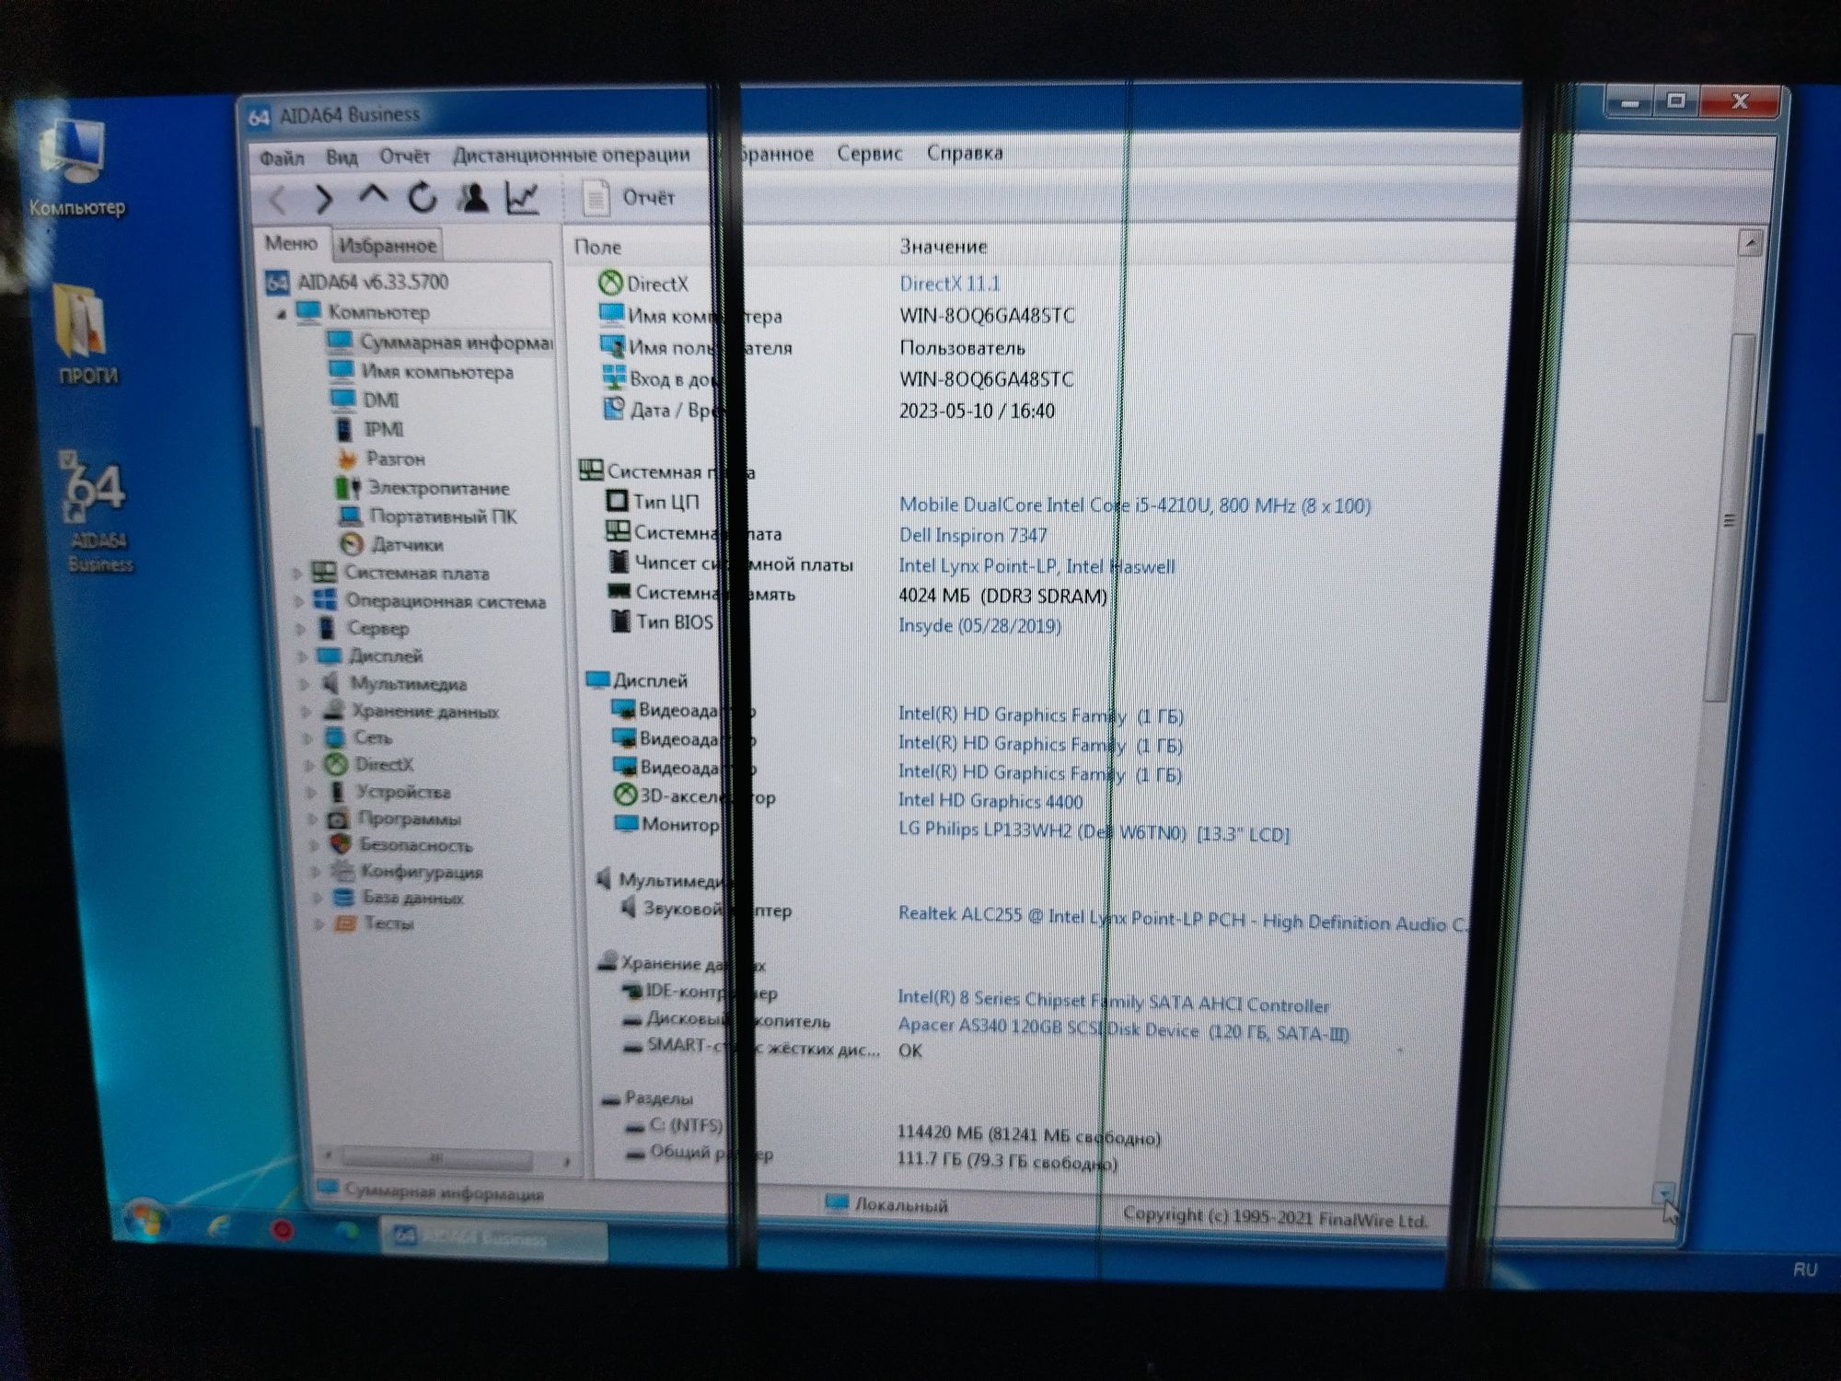Expand the Сервер tree node
Image resolution: width=1841 pixels, height=1381 pixels.
300,629
